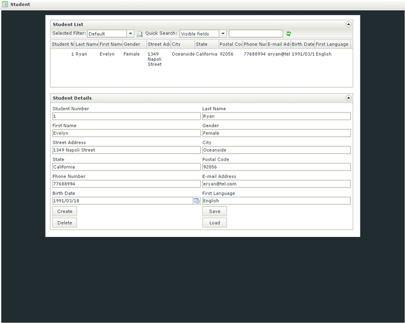Collapse the Student Details panel
Viewport: 405px width, 323px height.
point(348,98)
